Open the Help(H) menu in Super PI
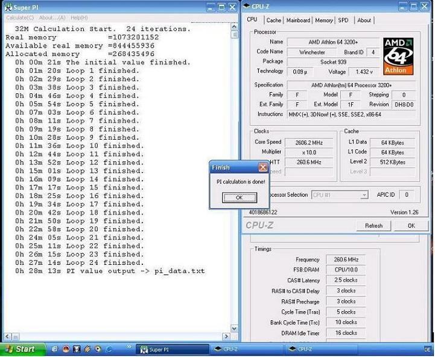The height and width of the screenshot is (357, 435). pyautogui.click(x=79, y=17)
